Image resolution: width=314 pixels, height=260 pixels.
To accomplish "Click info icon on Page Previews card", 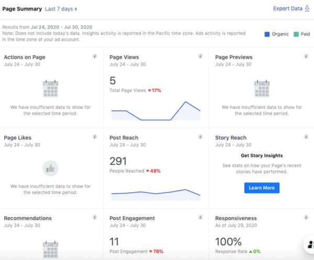I will pyautogui.click(x=306, y=56).
